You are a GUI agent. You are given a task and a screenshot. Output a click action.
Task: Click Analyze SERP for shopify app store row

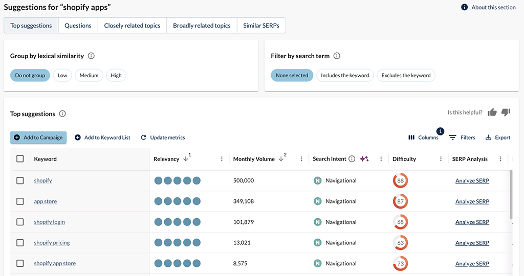pos(472,263)
